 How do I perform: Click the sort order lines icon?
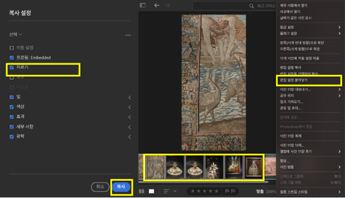click(167, 191)
